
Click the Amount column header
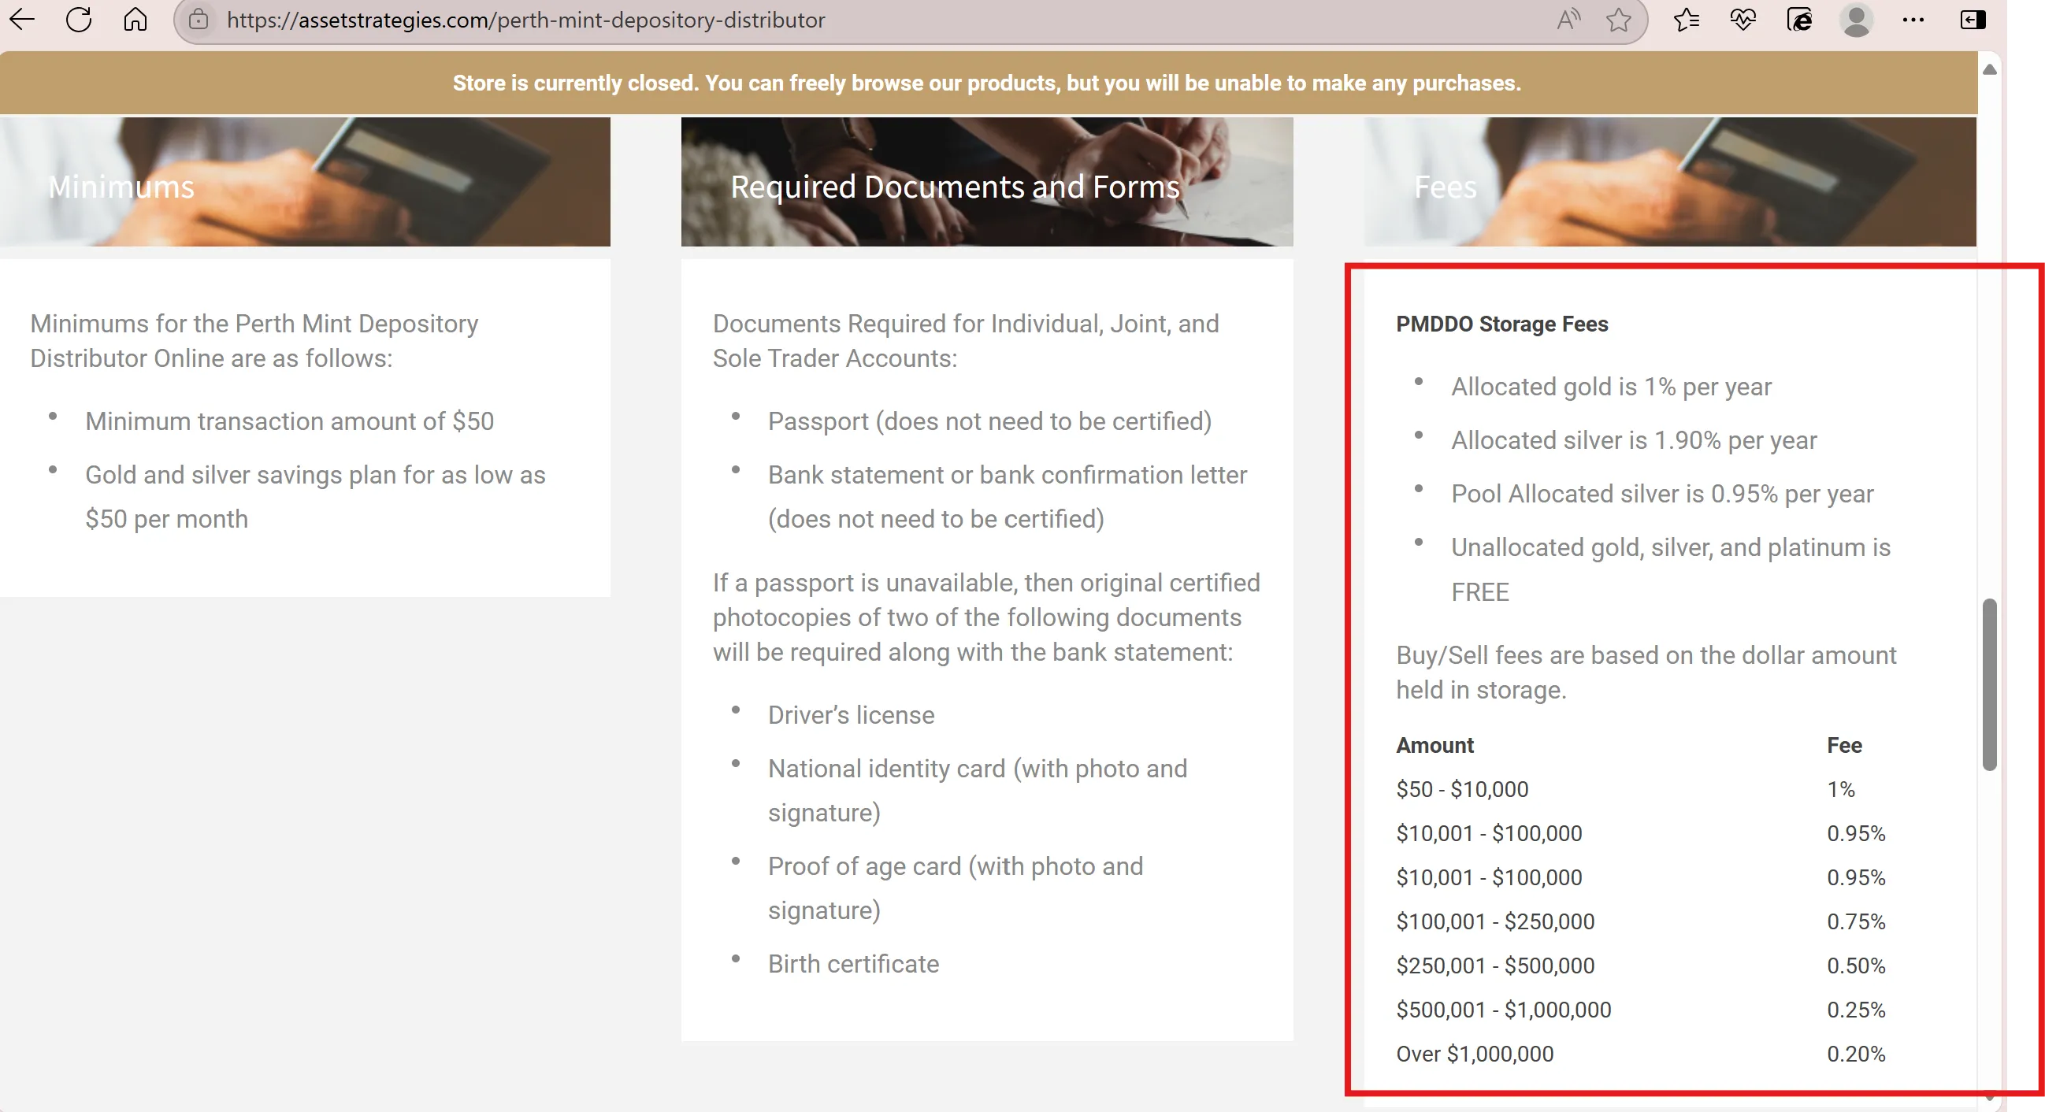(x=1434, y=745)
